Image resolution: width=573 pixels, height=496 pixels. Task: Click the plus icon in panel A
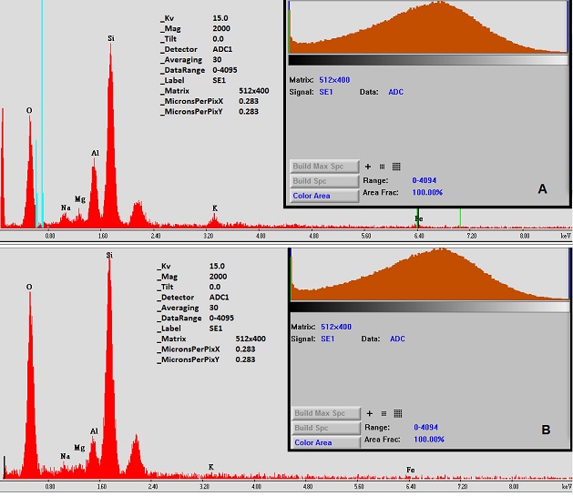tap(368, 167)
